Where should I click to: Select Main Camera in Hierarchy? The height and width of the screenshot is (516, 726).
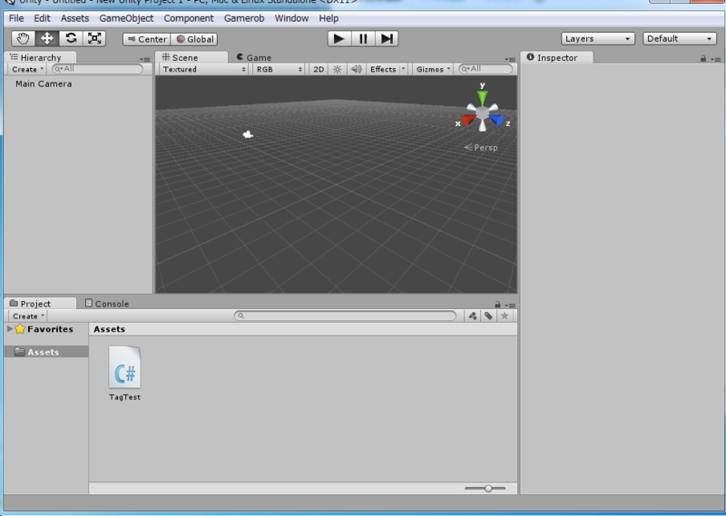click(44, 83)
